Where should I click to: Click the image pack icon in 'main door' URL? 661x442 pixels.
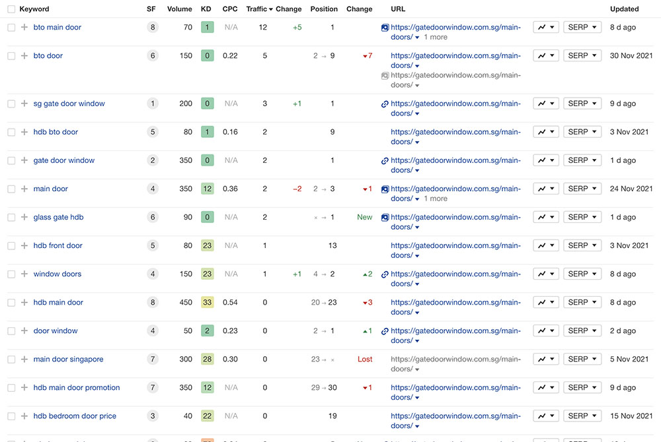point(385,189)
